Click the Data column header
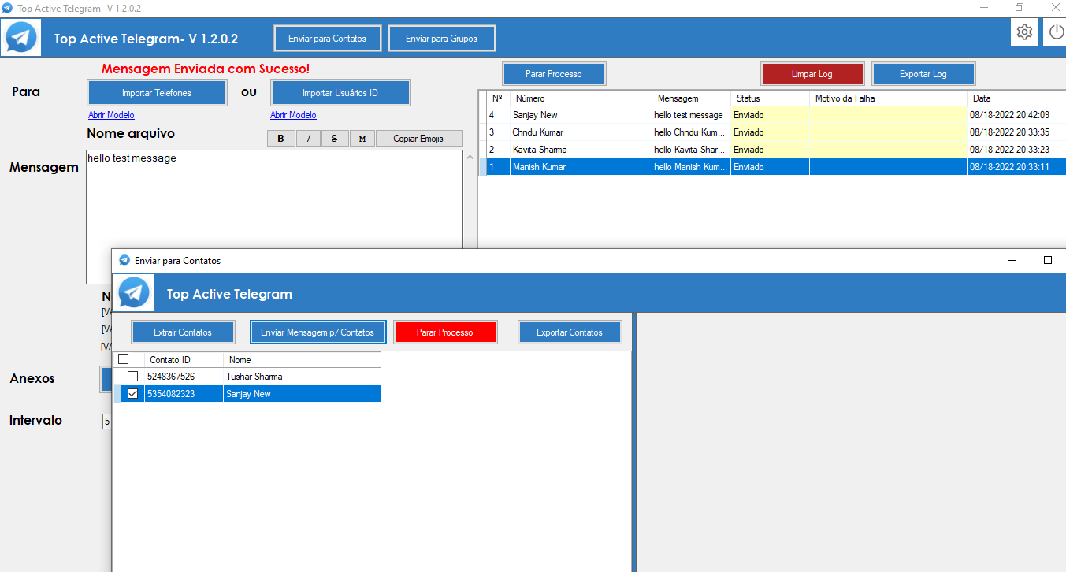 coord(1016,98)
